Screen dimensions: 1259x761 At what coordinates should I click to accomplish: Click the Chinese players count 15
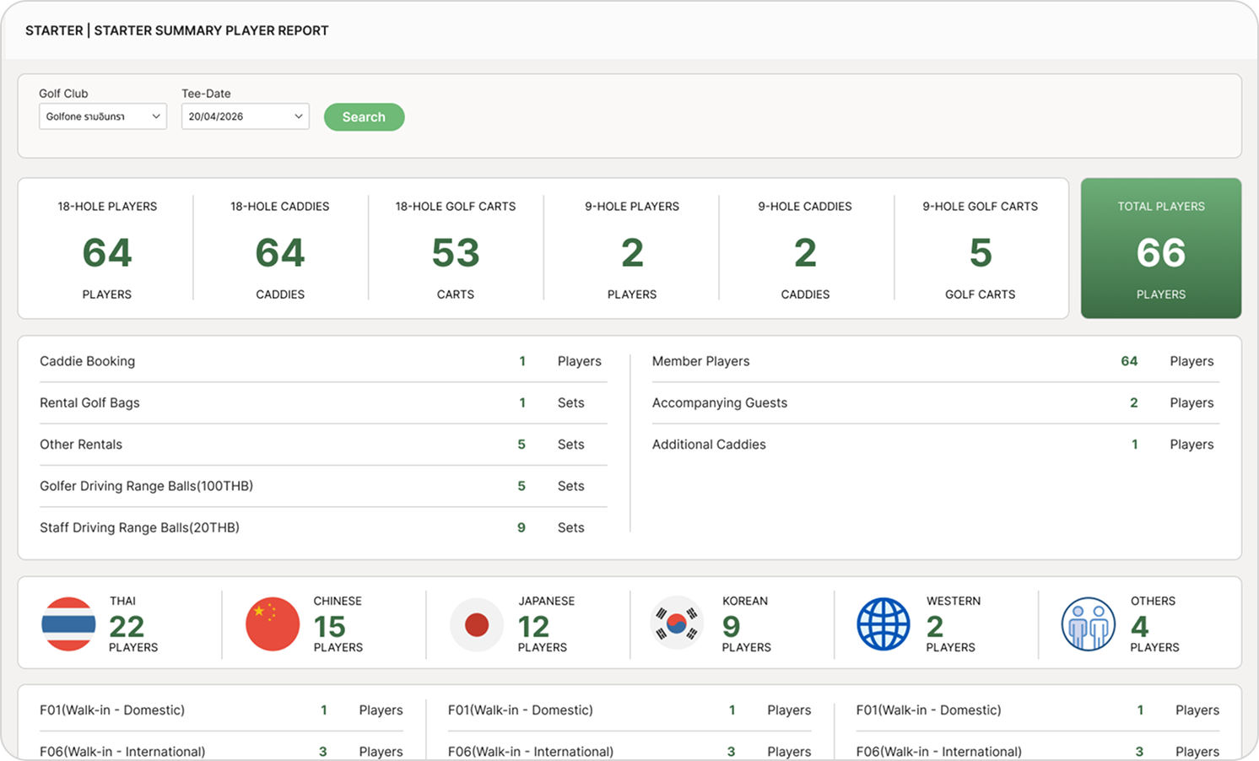click(330, 627)
